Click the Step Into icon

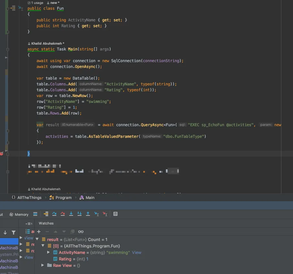pyautogui.click(x=71, y=214)
